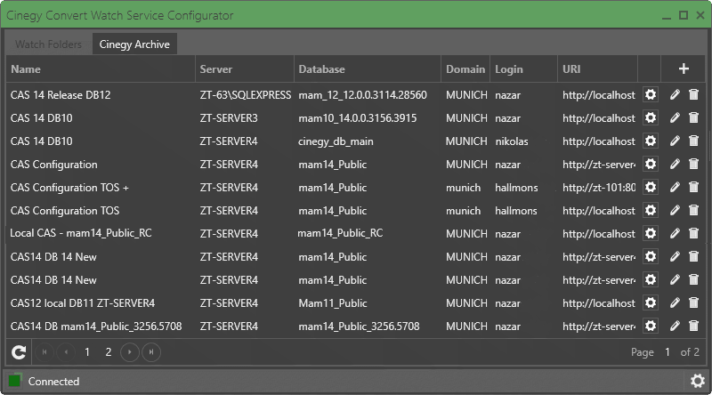Delete the CAS14 DB mam14_Public_3256.5708 entry

[693, 326]
